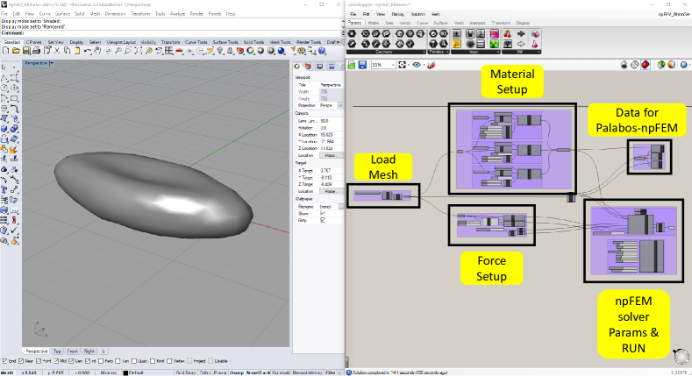Open the Grasshopper zoom percentage dropdown
692x376 pixels.
393,65
